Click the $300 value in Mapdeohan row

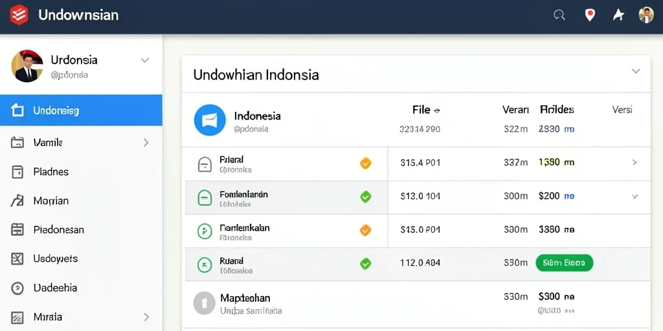coord(549,296)
